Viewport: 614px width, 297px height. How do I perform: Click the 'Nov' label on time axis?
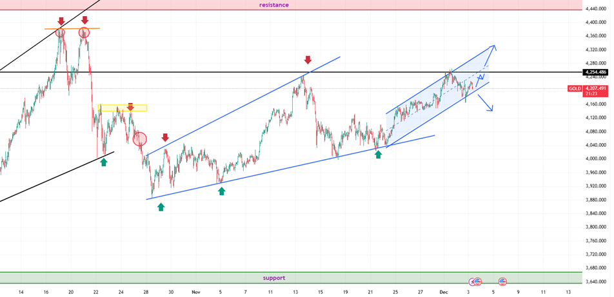tap(195, 292)
